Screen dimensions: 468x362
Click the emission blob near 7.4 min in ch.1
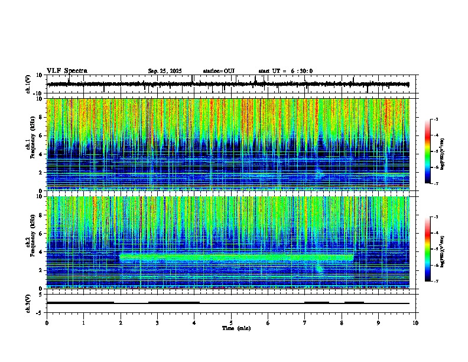[x=320, y=174]
